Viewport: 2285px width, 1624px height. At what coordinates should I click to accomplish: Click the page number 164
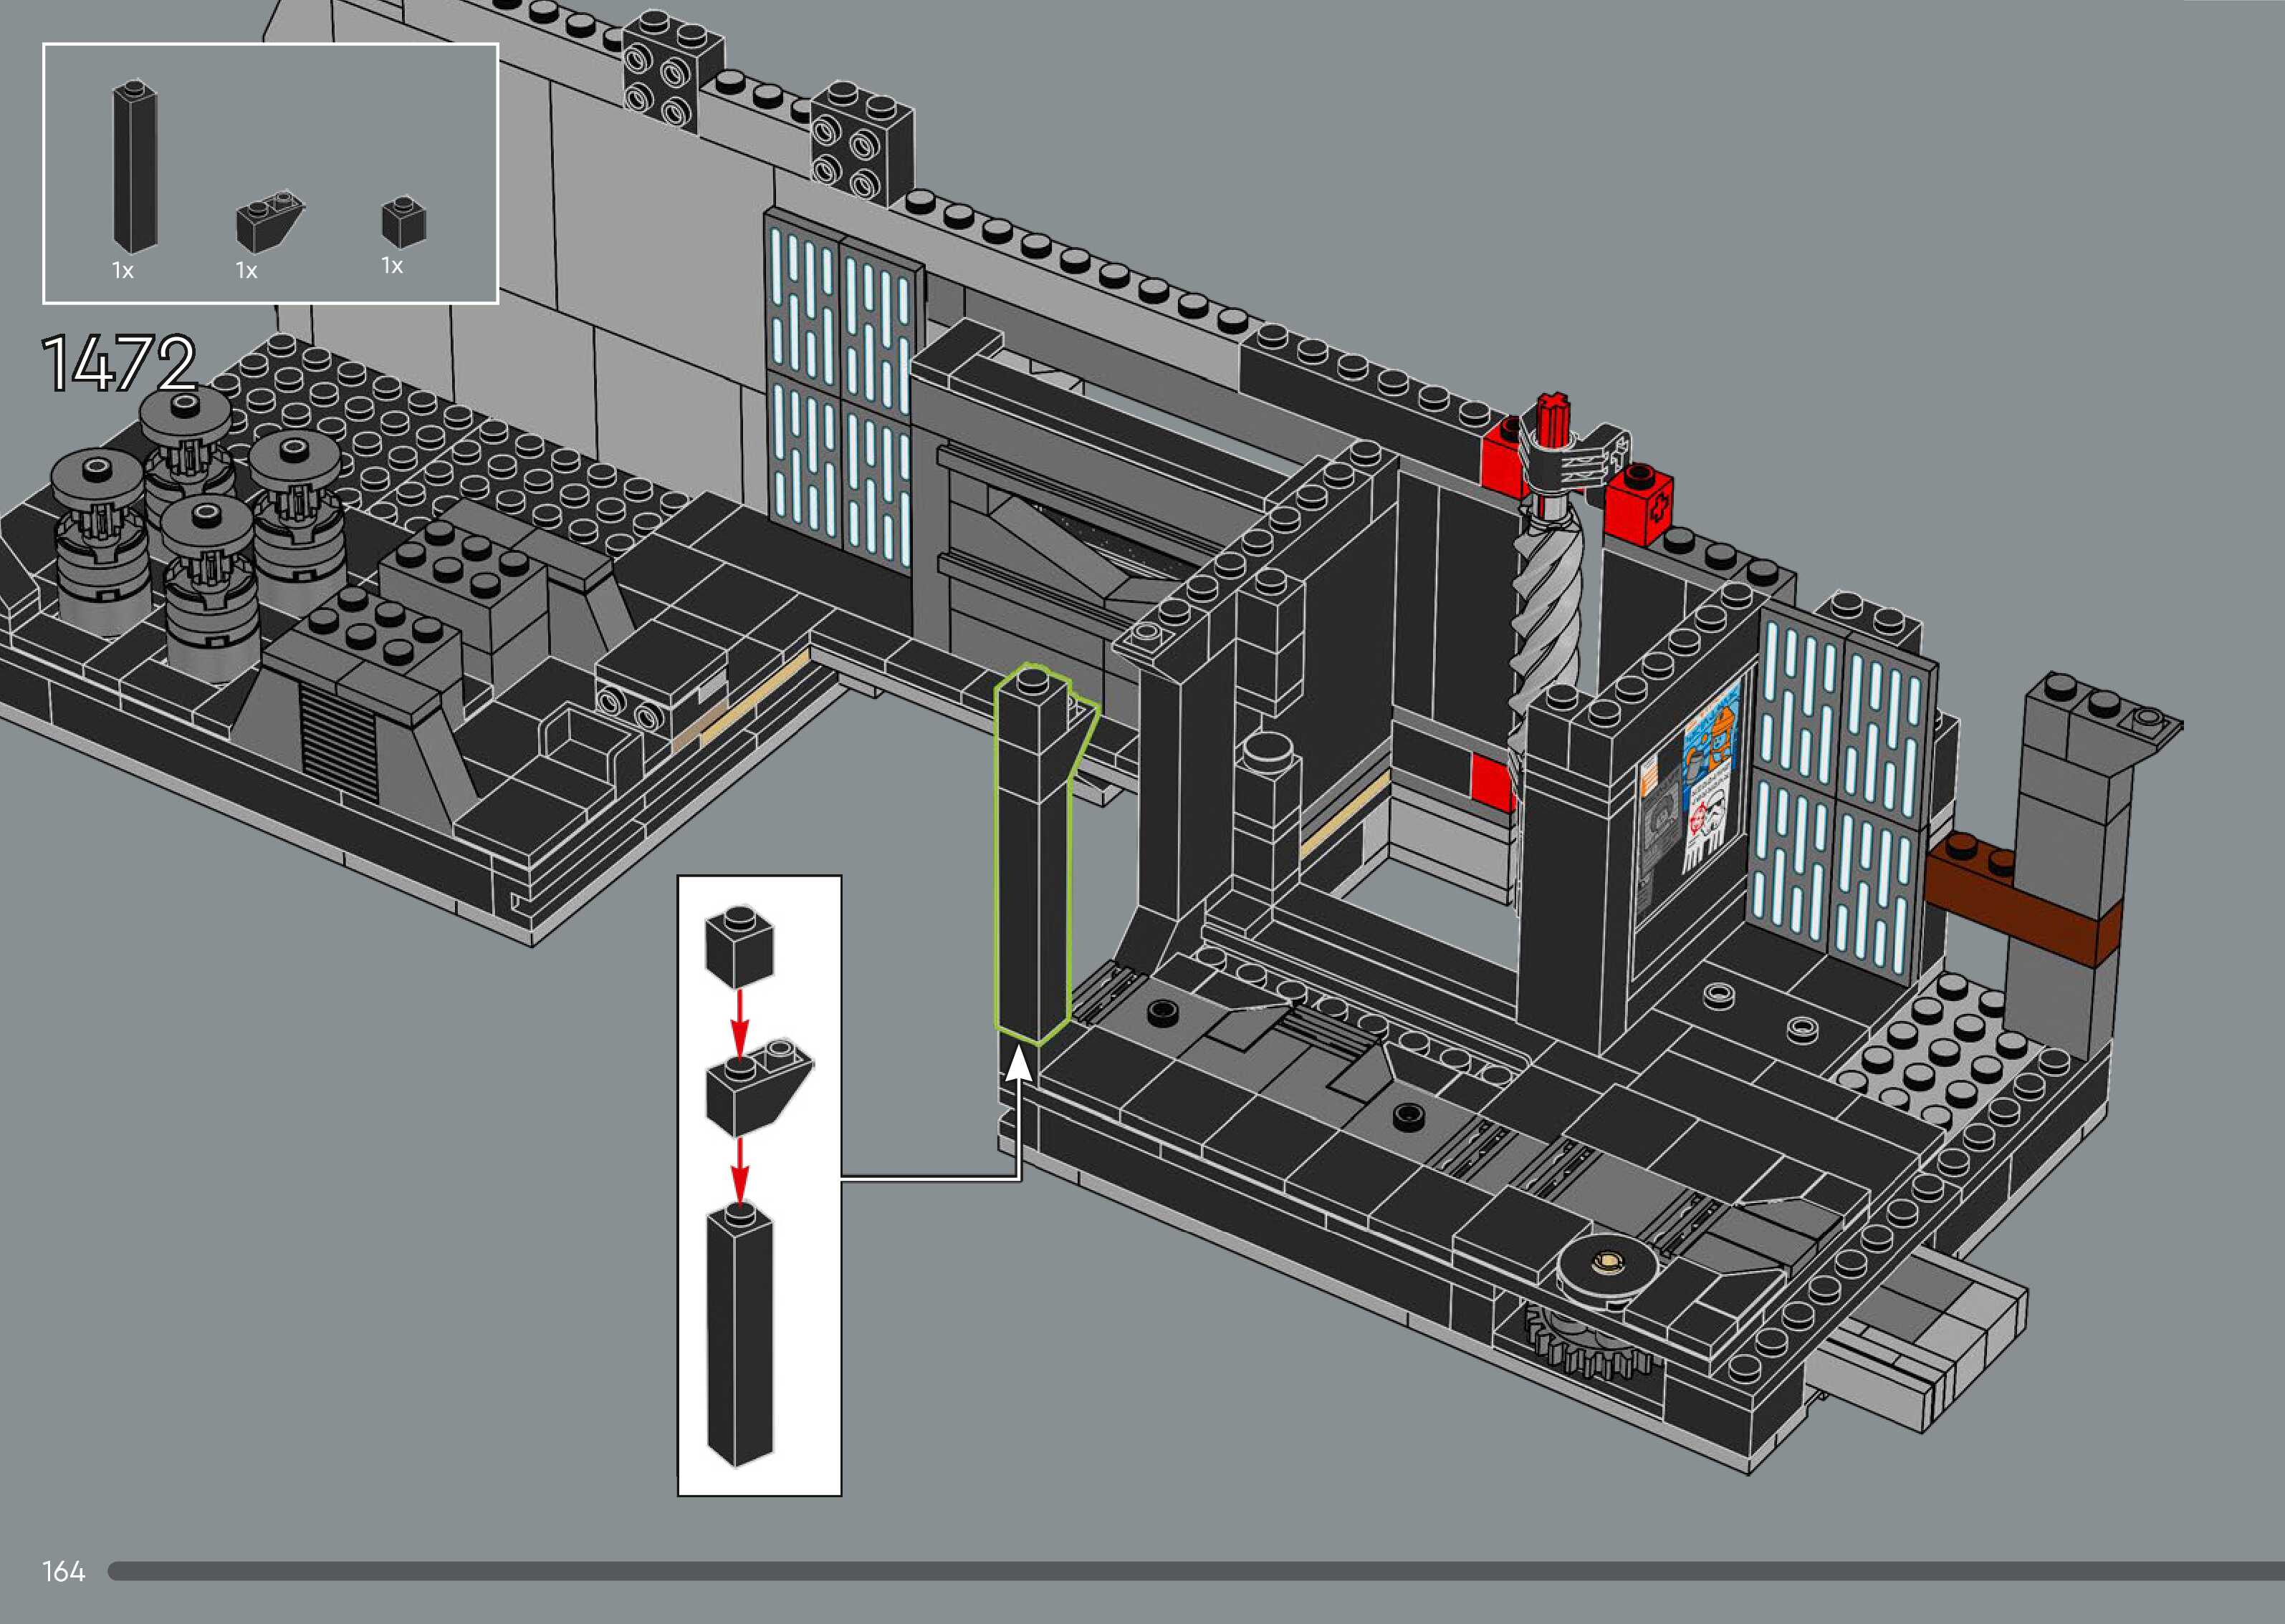pyautogui.click(x=64, y=1571)
